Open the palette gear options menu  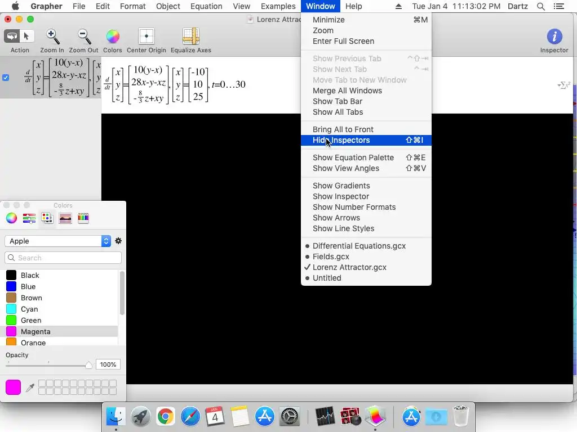(118, 241)
